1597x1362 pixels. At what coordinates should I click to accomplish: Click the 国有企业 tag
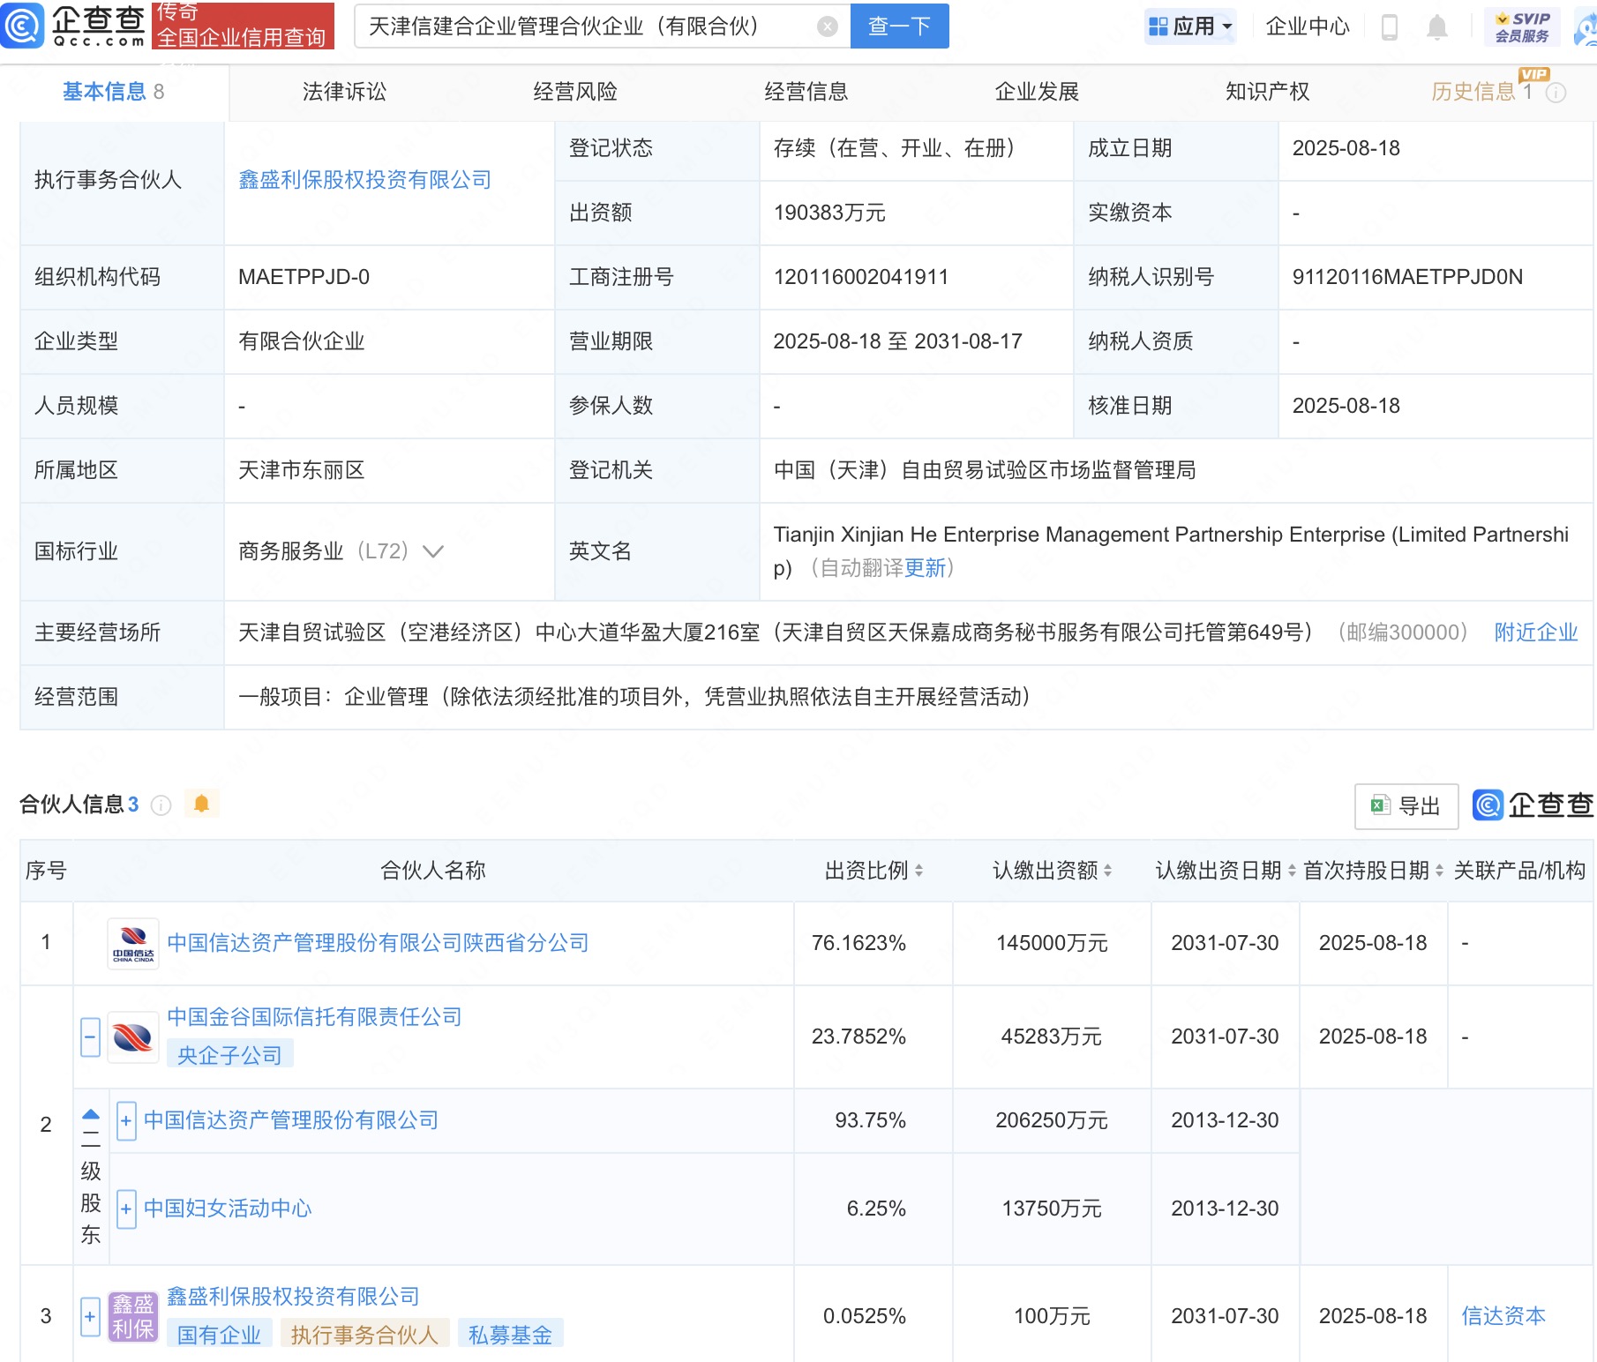(219, 1335)
